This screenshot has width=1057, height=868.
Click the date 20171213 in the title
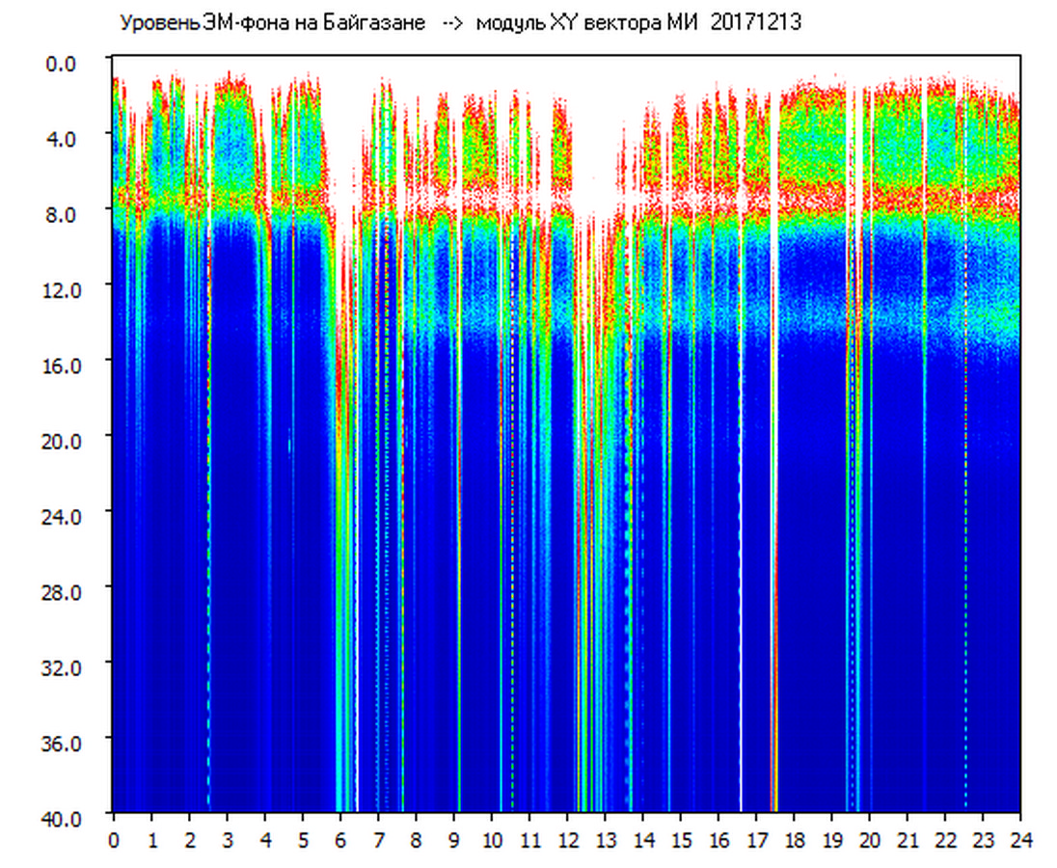point(756,22)
